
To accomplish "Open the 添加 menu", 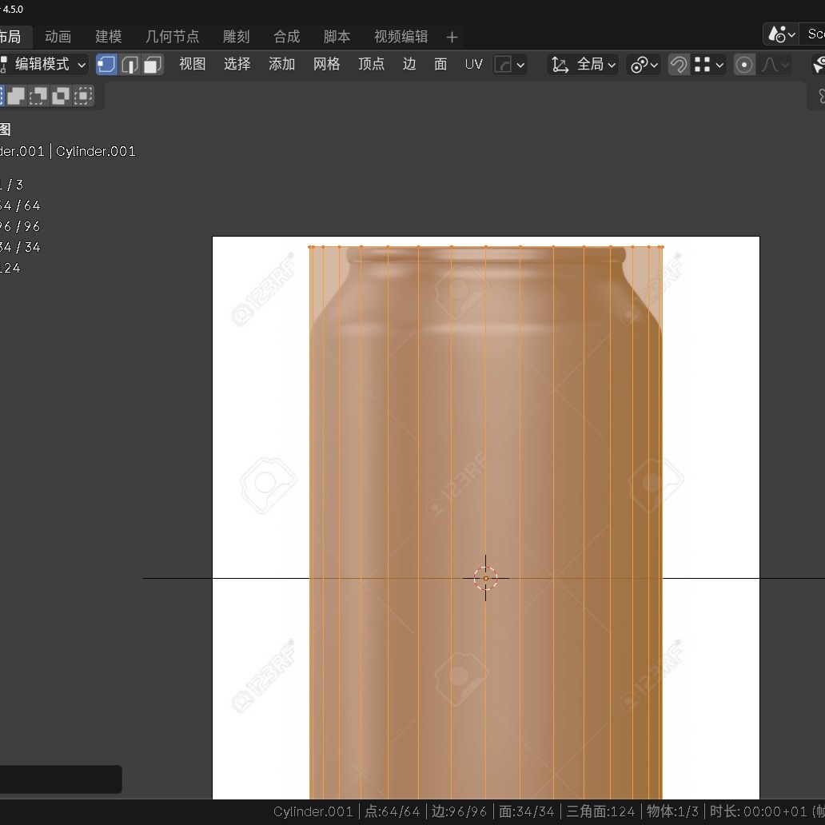I will pyautogui.click(x=281, y=64).
